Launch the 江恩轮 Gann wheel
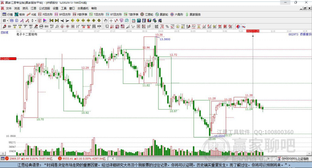312x168 pixels. [x=147, y=15]
